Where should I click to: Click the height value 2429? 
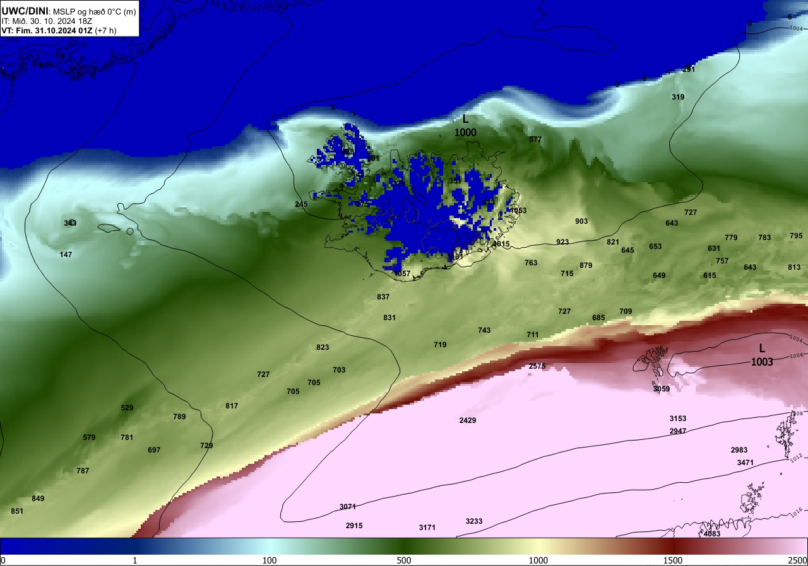468,420
